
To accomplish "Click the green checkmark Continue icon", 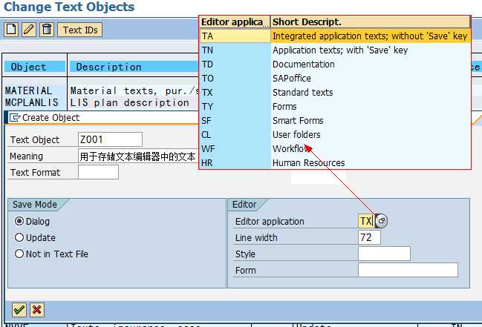I will tap(19, 309).
